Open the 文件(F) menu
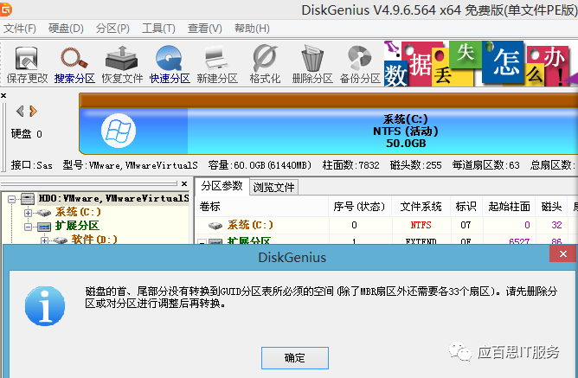 [x=20, y=29]
